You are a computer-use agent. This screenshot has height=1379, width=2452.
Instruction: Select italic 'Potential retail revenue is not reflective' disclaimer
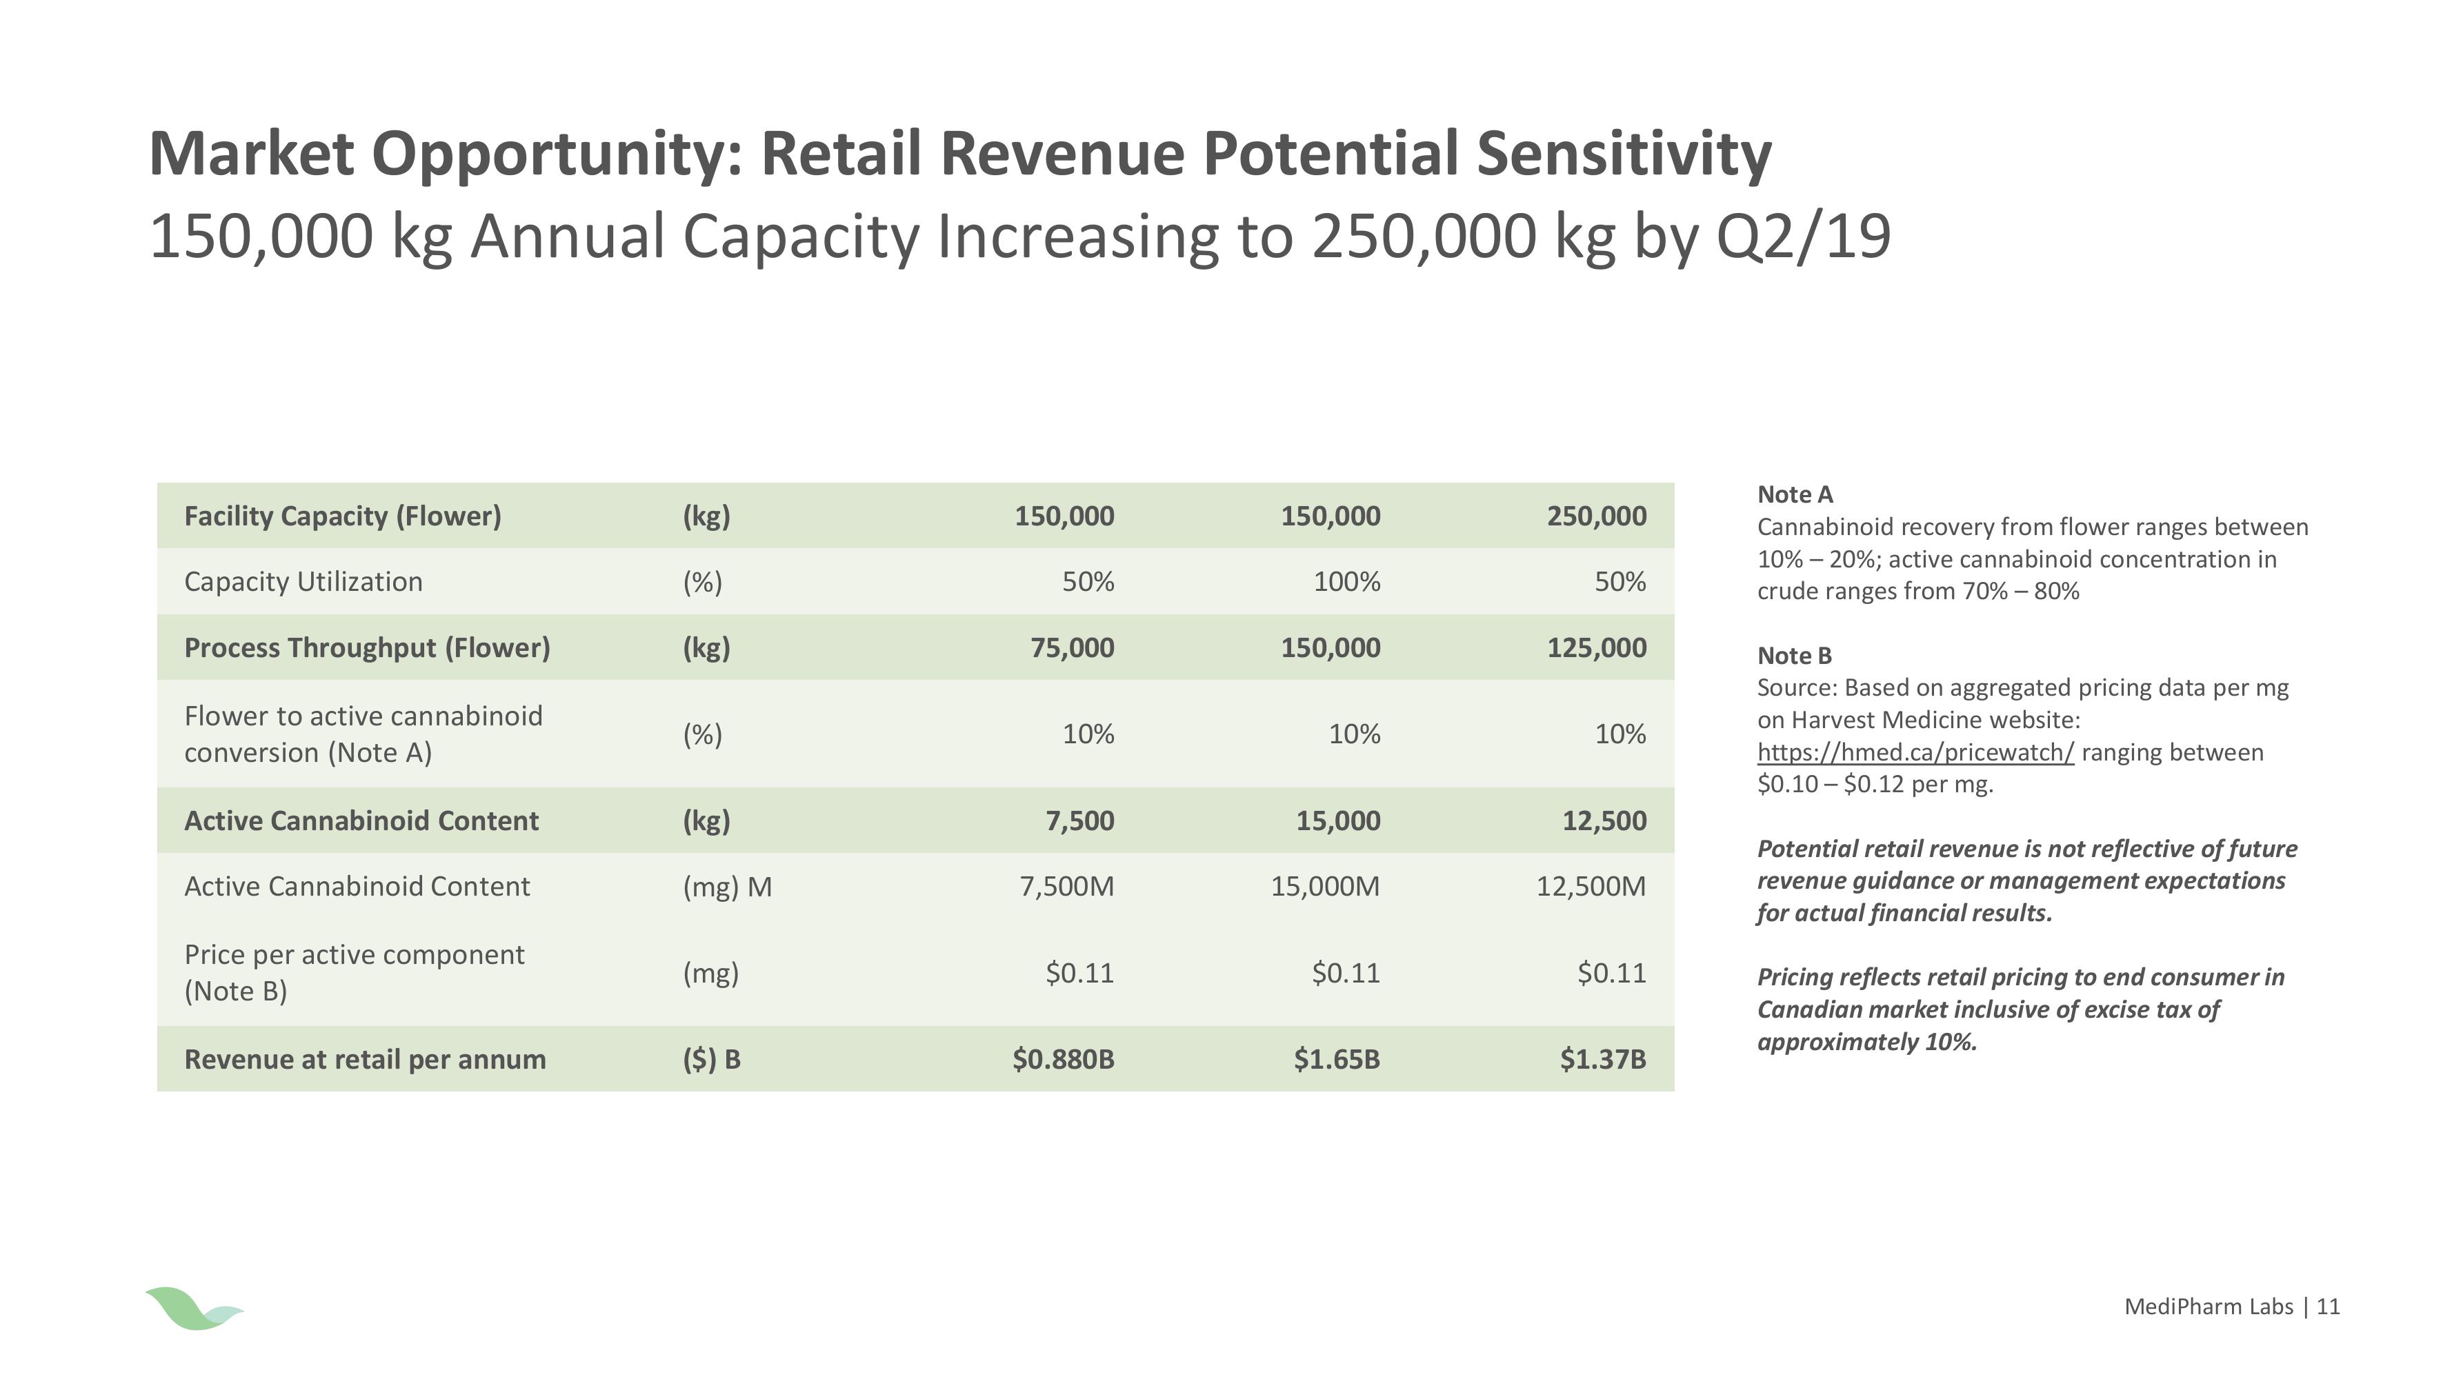(x=2026, y=880)
